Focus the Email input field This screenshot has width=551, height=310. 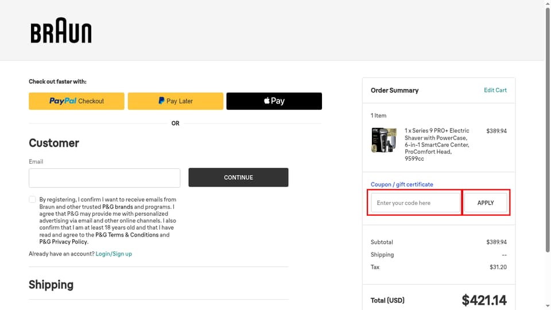tap(104, 178)
